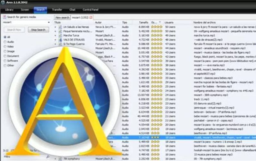Viewport: 256px width, 161px height.
Task: Open the Library tab
Action: (9, 10)
